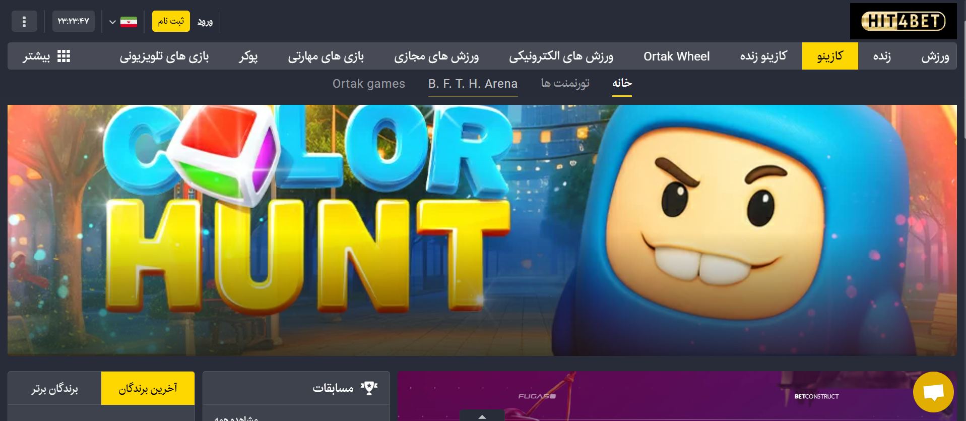The height and width of the screenshot is (421, 966).
Task: Click the trophy icon beside مسابقات
Action: (x=369, y=388)
